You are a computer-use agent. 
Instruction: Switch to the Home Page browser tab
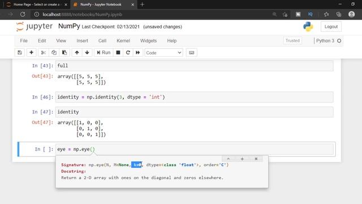36,5
